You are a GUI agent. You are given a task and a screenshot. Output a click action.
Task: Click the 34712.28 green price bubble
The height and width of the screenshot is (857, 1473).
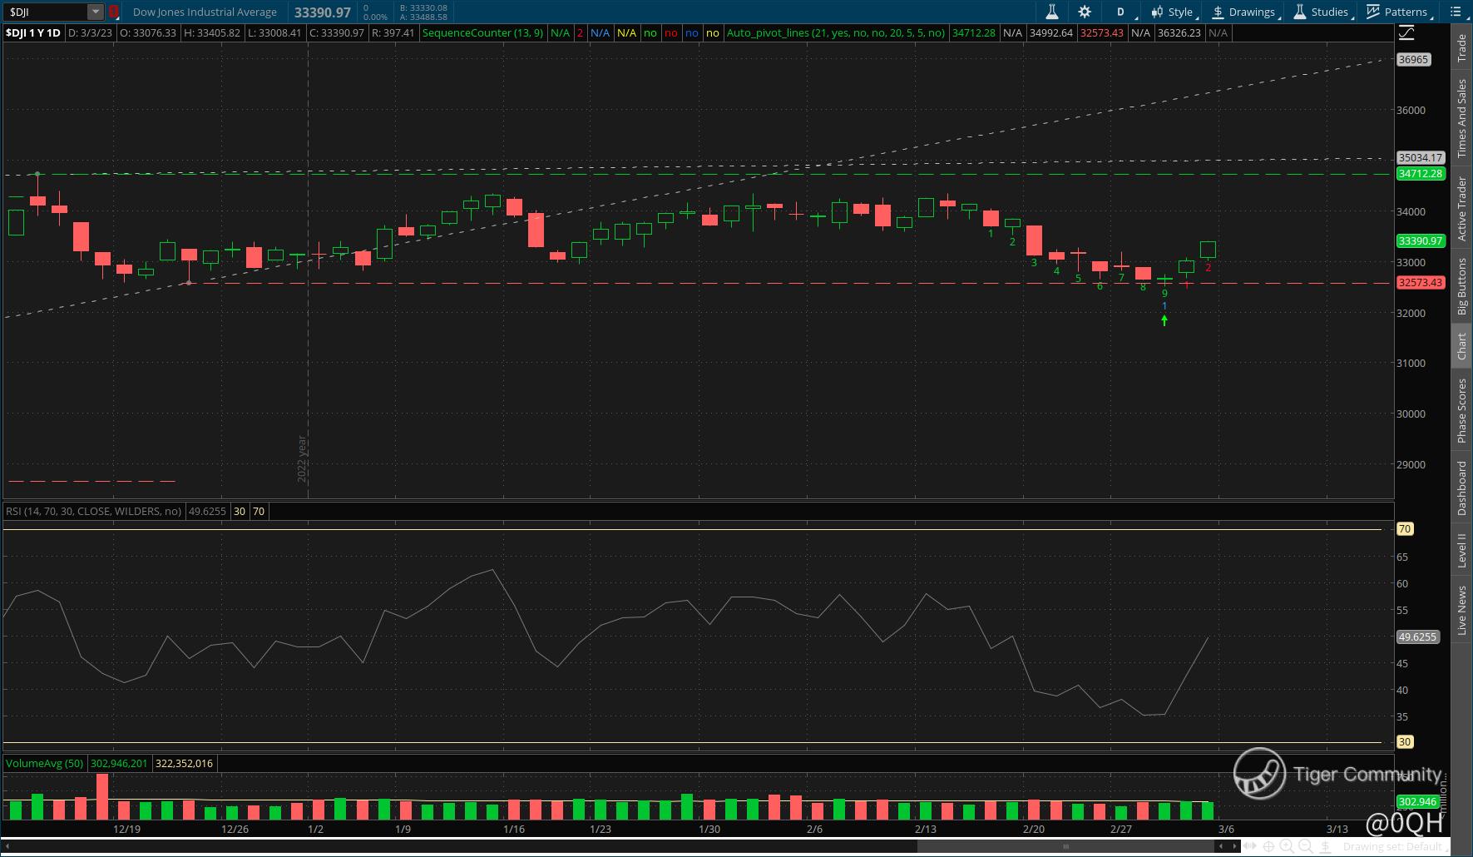1421,174
